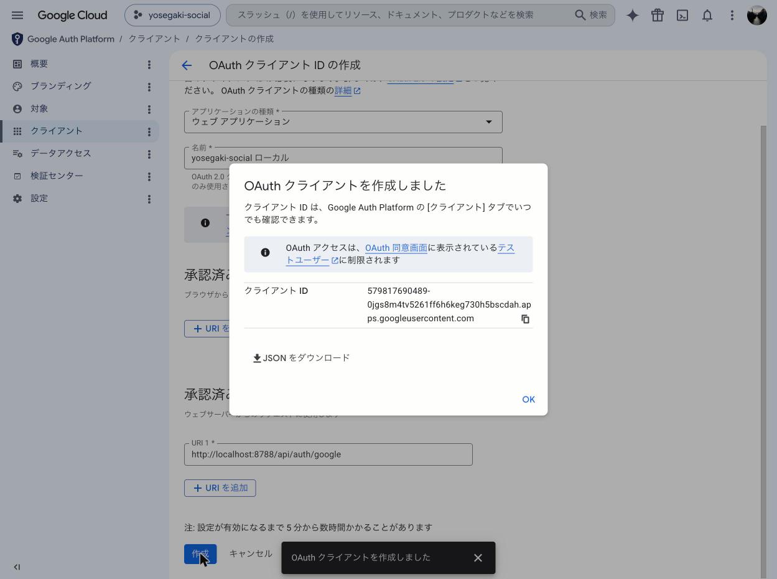Click the blue 作成 button
The image size is (777, 579).
pos(200,554)
